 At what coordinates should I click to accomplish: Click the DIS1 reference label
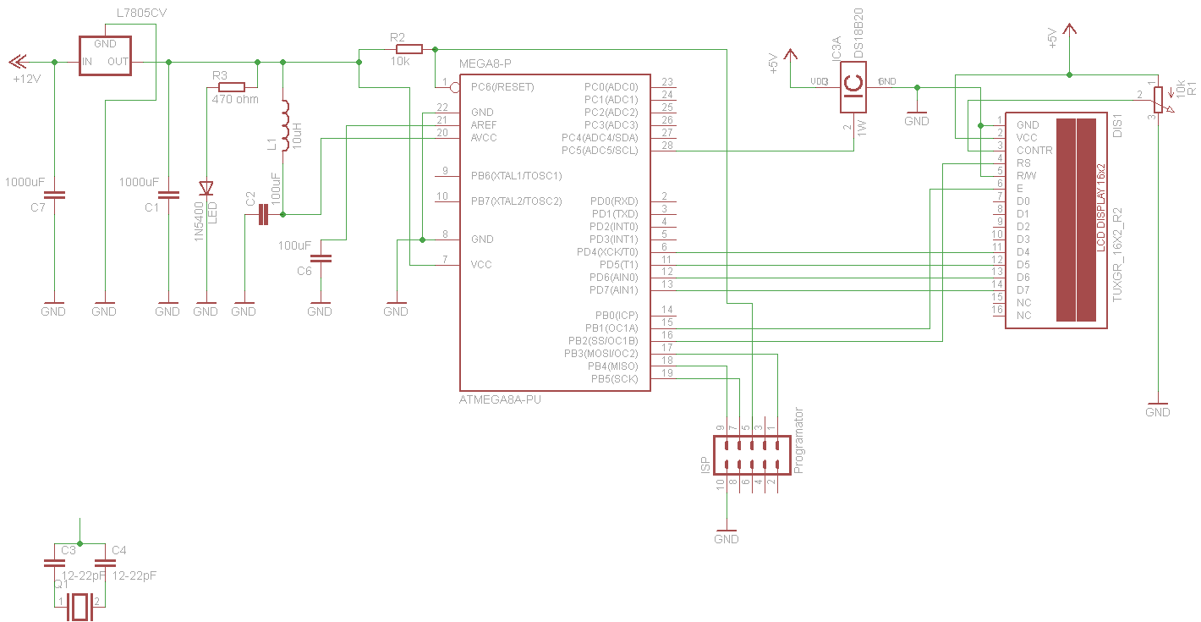pos(1116,125)
